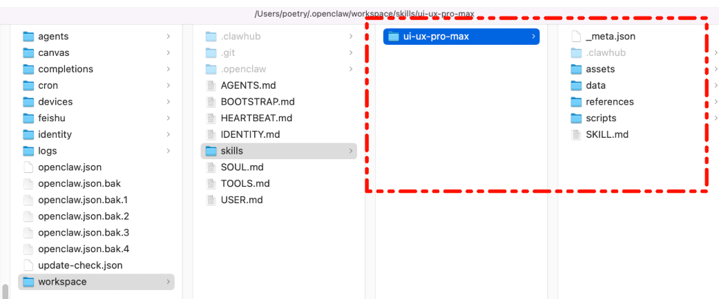Click the skills row chevron
The image size is (719, 299).
(351, 151)
